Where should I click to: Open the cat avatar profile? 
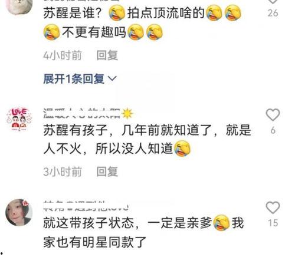[x=19, y=6]
